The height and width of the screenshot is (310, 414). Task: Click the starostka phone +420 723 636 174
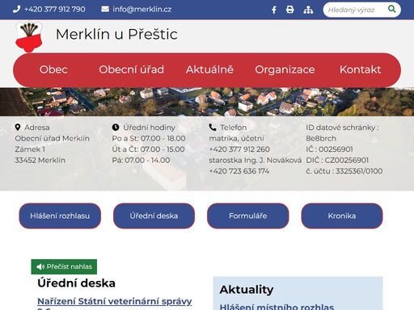click(239, 171)
